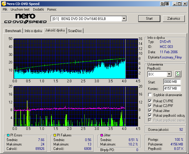Click the save floppy disk icon
This screenshot has width=189, height=154.
click(x=167, y=4)
